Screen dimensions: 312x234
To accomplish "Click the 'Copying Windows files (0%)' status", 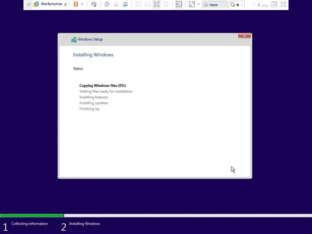I will [102, 86].
